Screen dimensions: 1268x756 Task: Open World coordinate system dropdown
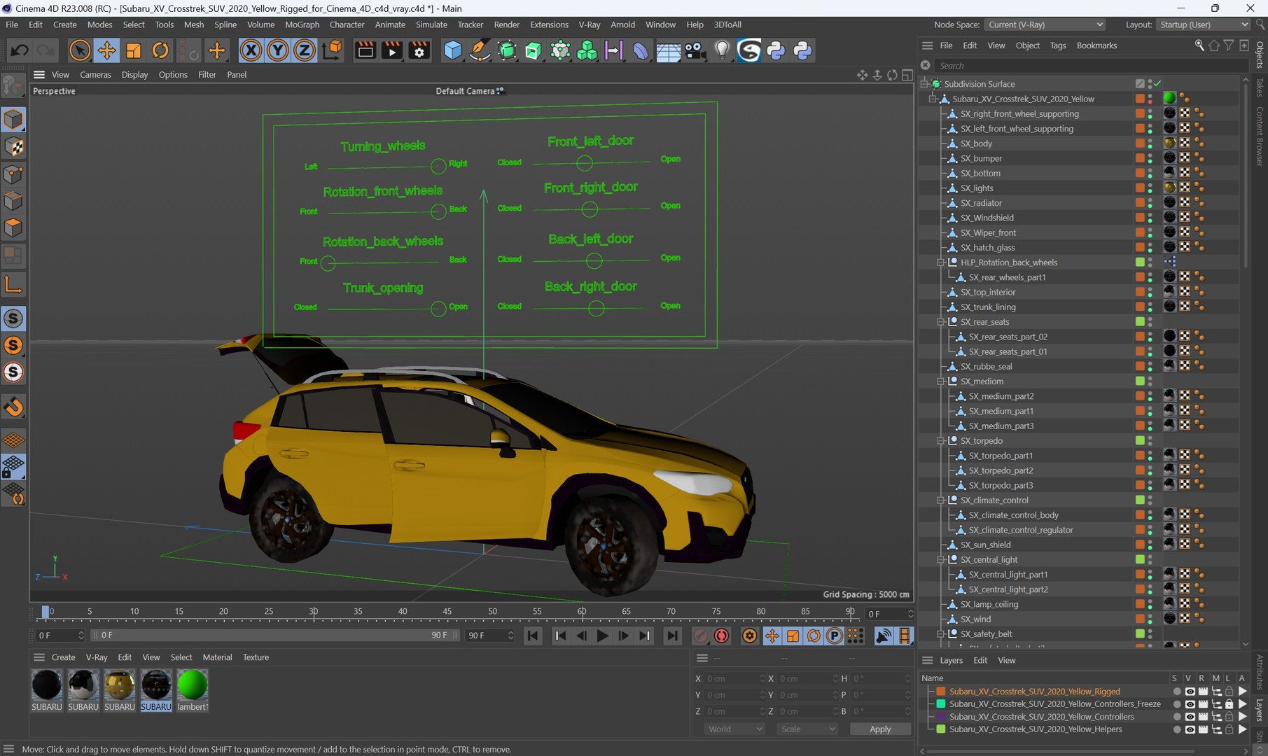[x=734, y=729]
